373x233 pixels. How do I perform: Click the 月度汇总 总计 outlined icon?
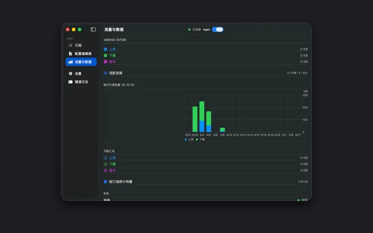point(105,170)
